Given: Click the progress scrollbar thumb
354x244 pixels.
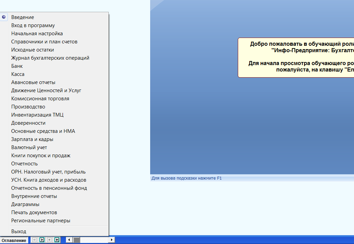Looking at the screenshot, I should pyautogui.click(x=76, y=240).
